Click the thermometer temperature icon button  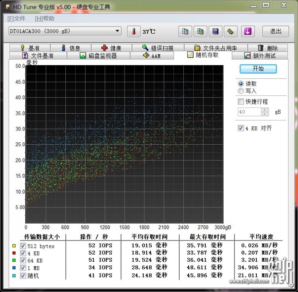pyautogui.click(x=134, y=31)
